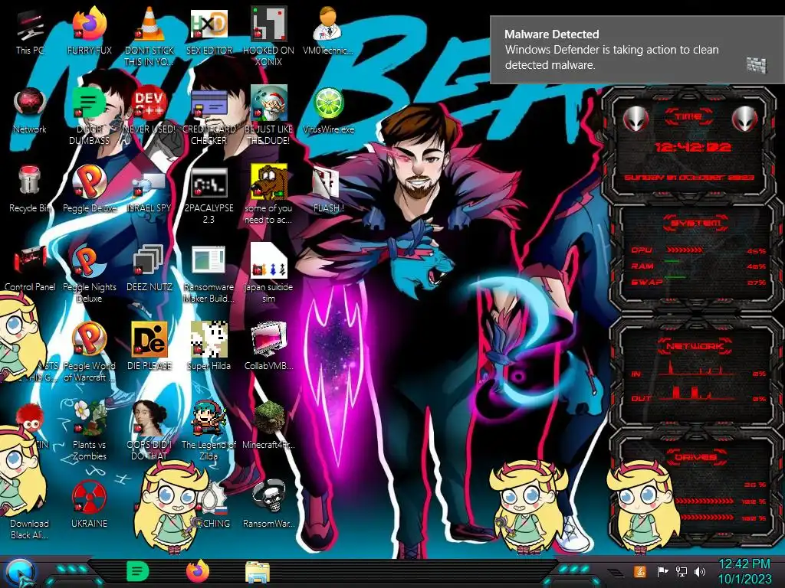Click the DRIVES widget header
Image resolution: width=785 pixels, height=588 pixels.
(695, 457)
